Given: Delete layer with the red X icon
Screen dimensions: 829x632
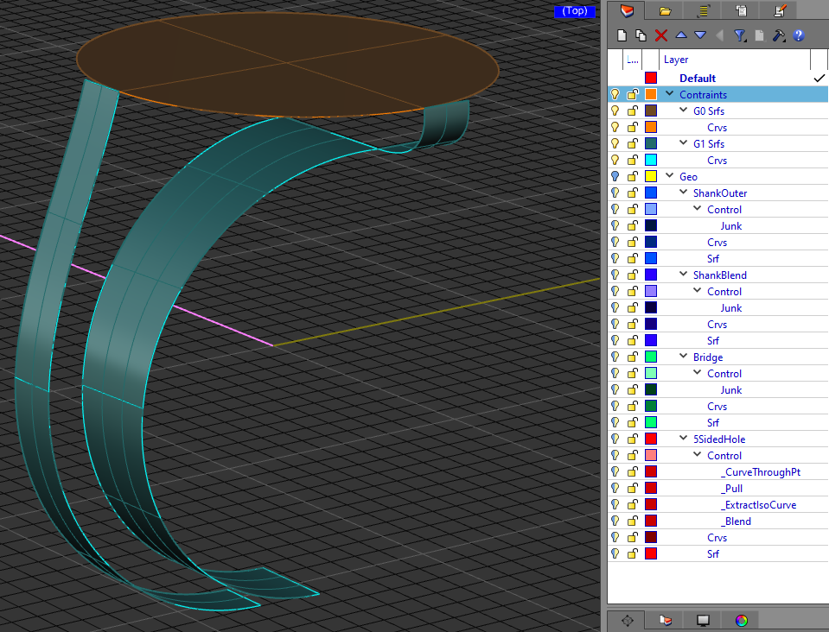Looking at the screenshot, I should click(x=661, y=35).
